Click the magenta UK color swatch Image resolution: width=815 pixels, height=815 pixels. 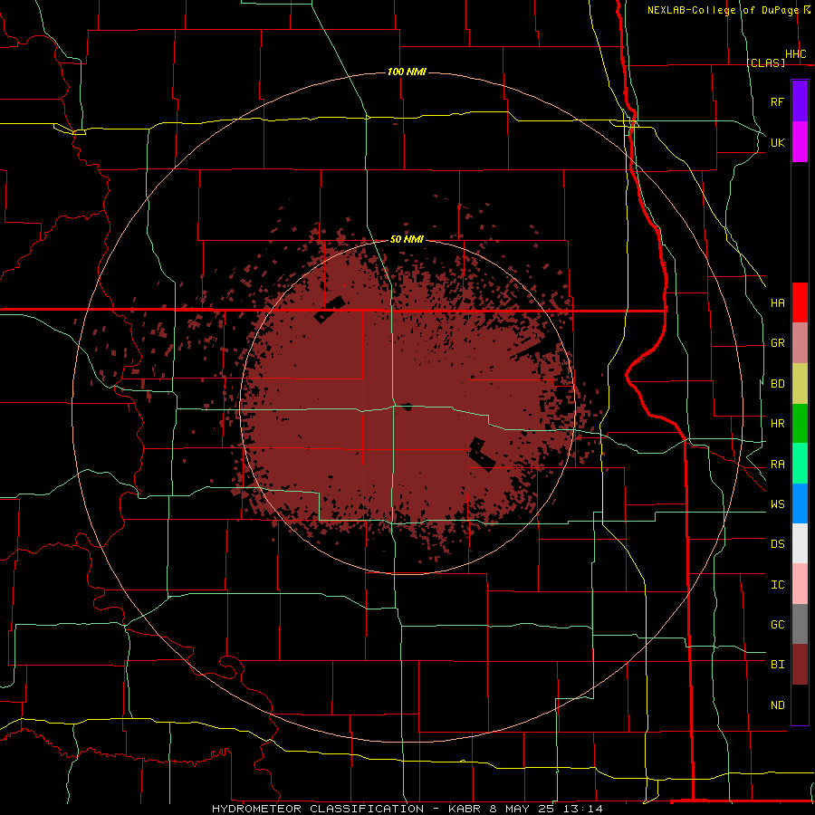pyautogui.click(x=800, y=142)
